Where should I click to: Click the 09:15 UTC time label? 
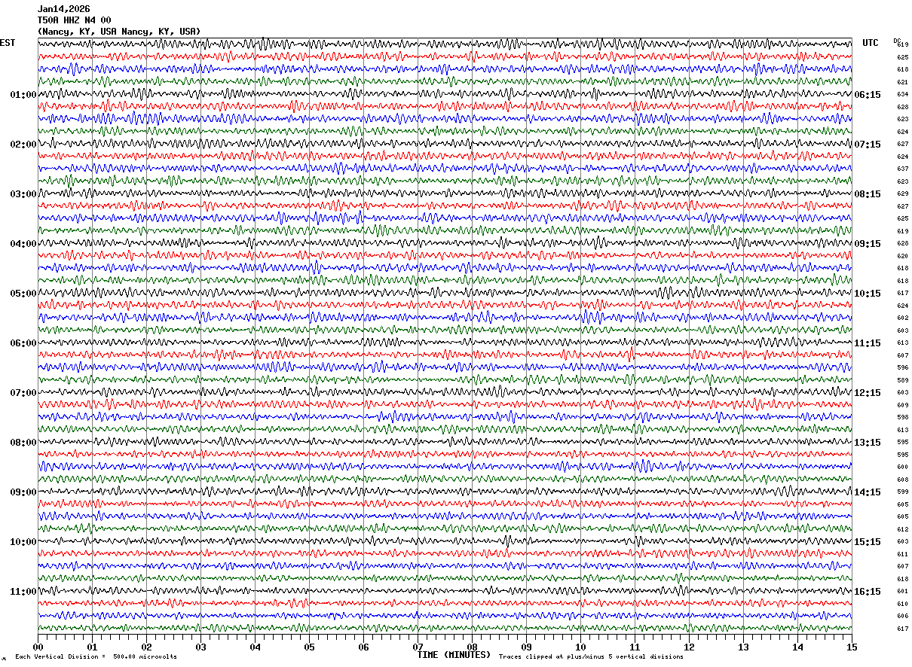[868, 244]
